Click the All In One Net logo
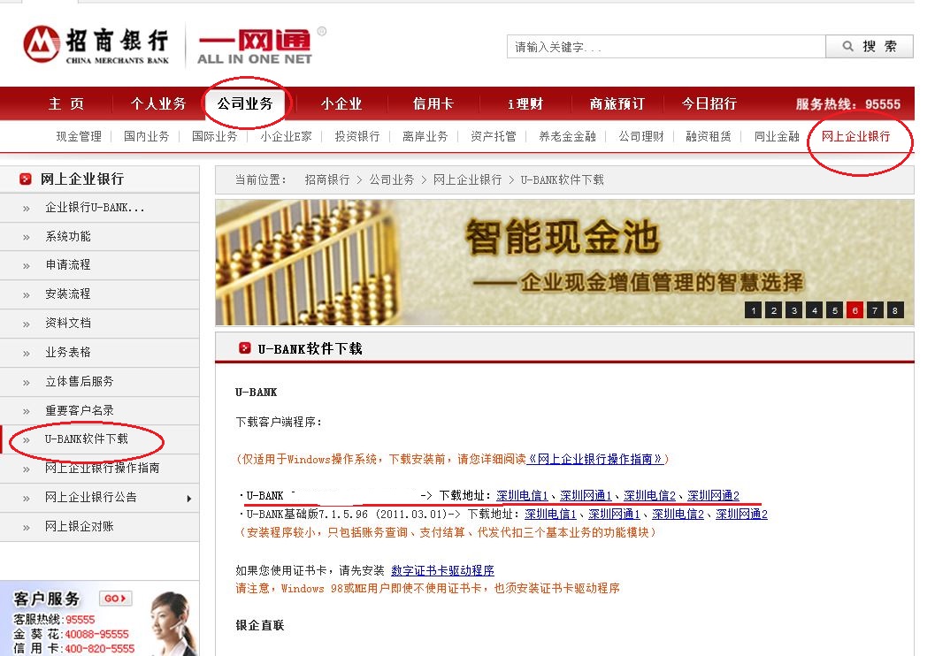This screenshot has height=656, width=935. click(256, 47)
